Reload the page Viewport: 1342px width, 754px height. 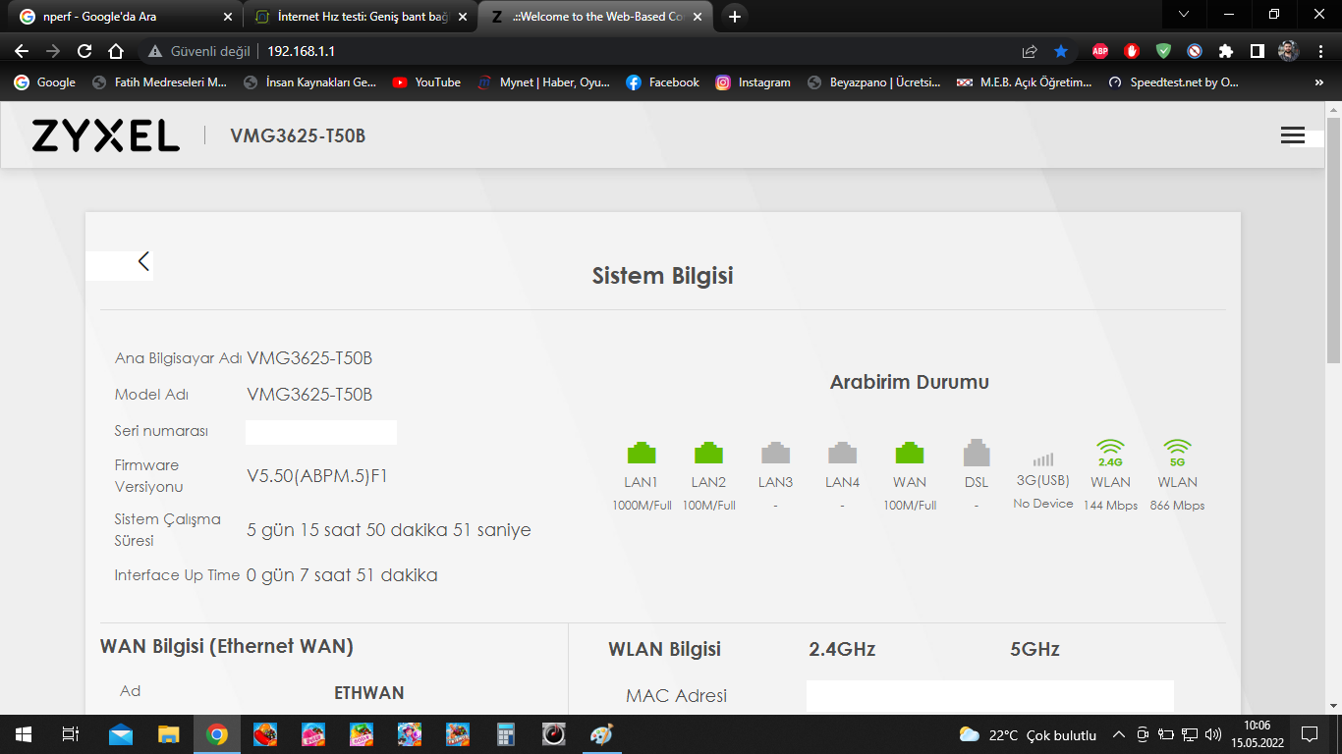point(84,51)
